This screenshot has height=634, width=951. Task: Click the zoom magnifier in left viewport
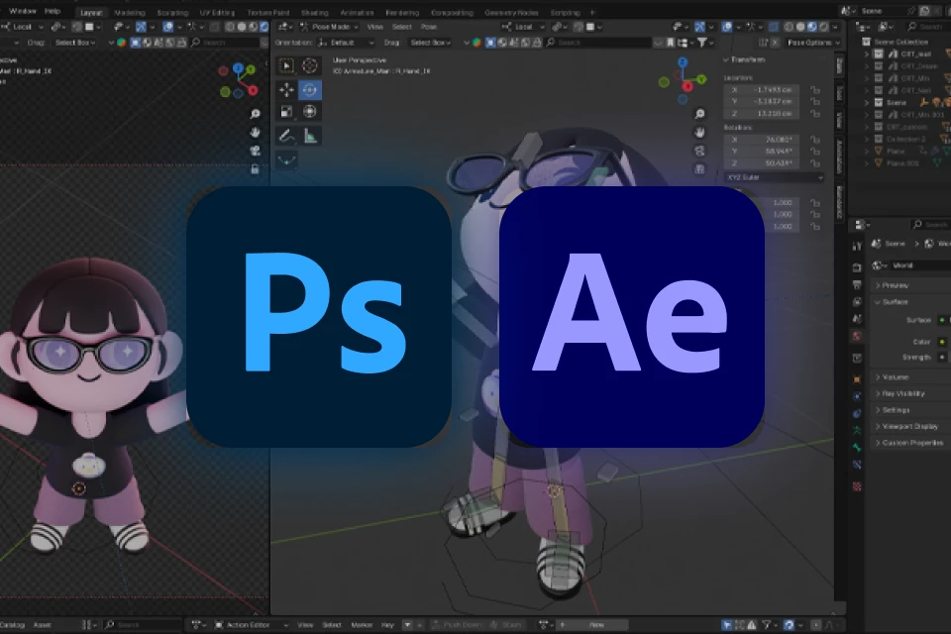[256, 114]
